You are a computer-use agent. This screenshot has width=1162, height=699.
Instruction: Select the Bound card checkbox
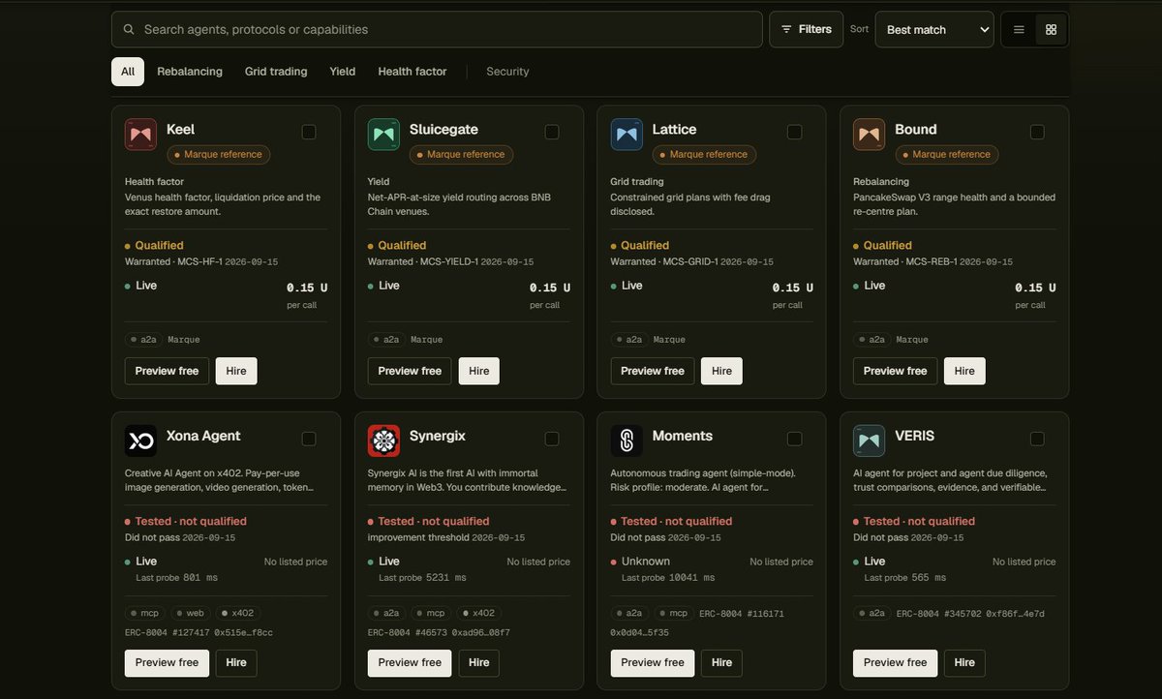(x=1037, y=132)
